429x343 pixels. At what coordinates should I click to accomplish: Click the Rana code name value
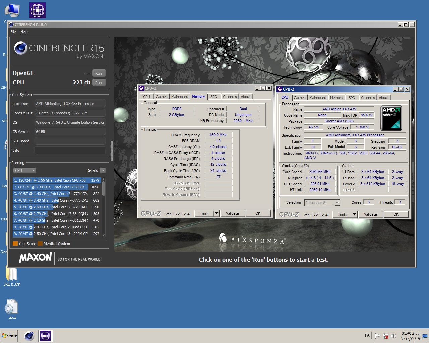(322, 115)
